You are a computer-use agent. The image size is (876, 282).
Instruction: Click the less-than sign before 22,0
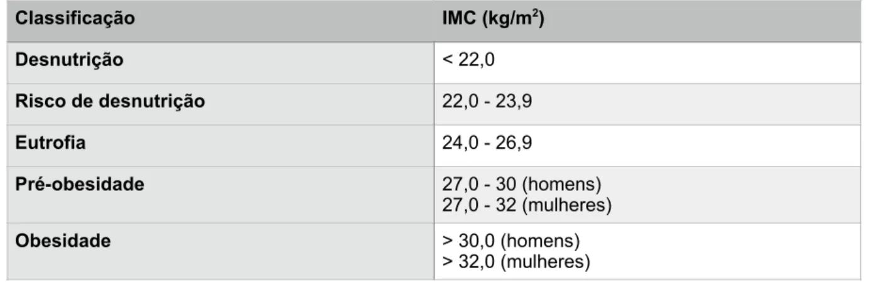447,60
